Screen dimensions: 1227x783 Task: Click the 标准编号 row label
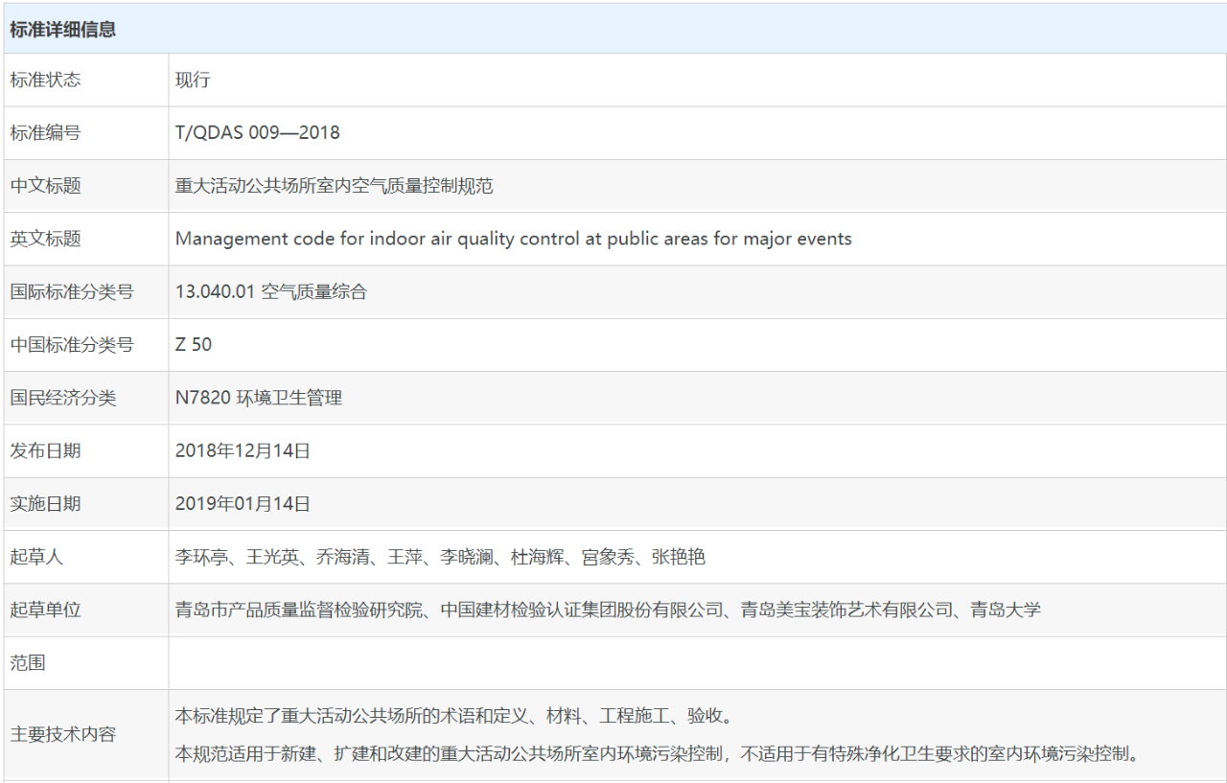coord(46,133)
